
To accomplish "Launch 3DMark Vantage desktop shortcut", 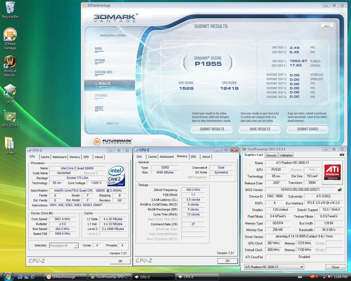I will (10, 39).
